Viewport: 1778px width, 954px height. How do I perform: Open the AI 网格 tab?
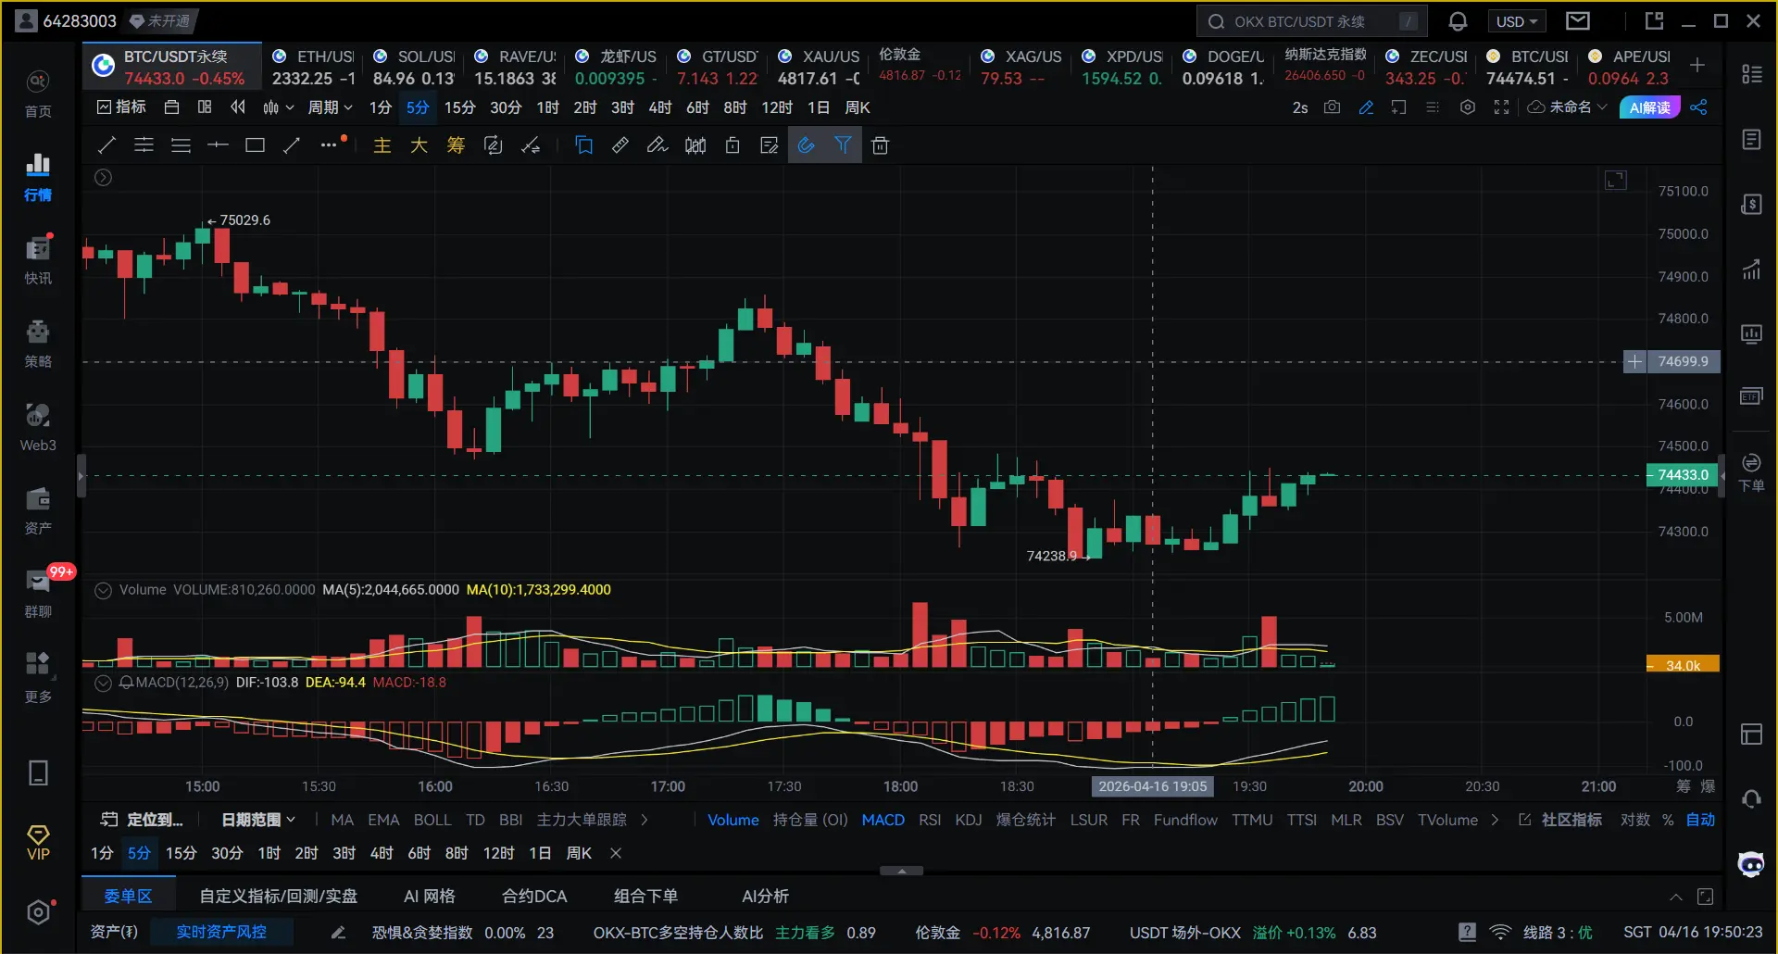[x=430, y=896]
